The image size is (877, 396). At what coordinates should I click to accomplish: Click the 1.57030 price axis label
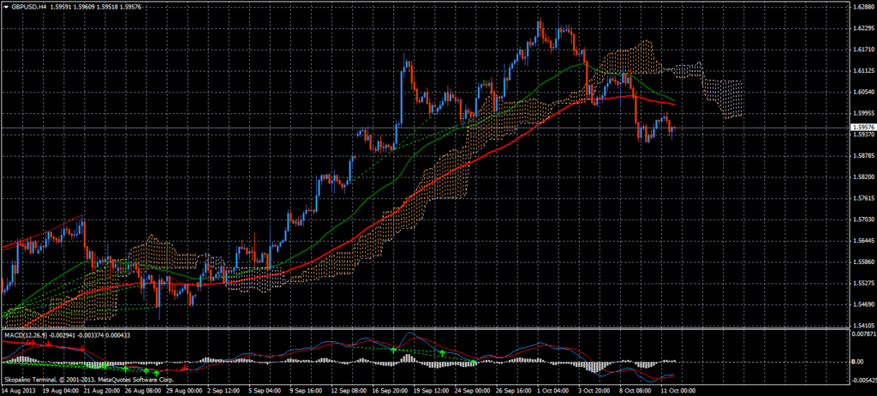coord(860,219)
